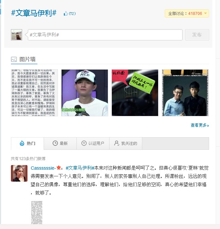Open the two men portrait photo
Viewport: 220px width, 229px height.
click(185, 93)
